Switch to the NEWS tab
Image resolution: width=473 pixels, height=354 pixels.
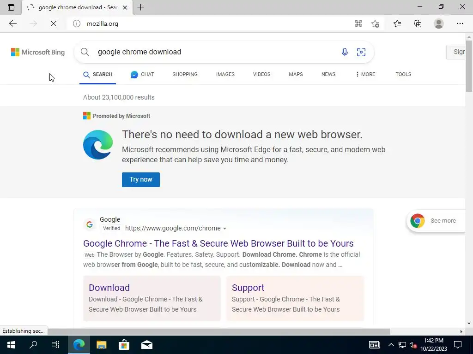tap(328, 74)
